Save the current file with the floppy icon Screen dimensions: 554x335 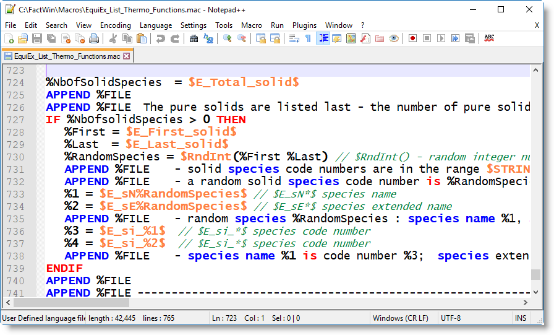[x=37, y=38]
